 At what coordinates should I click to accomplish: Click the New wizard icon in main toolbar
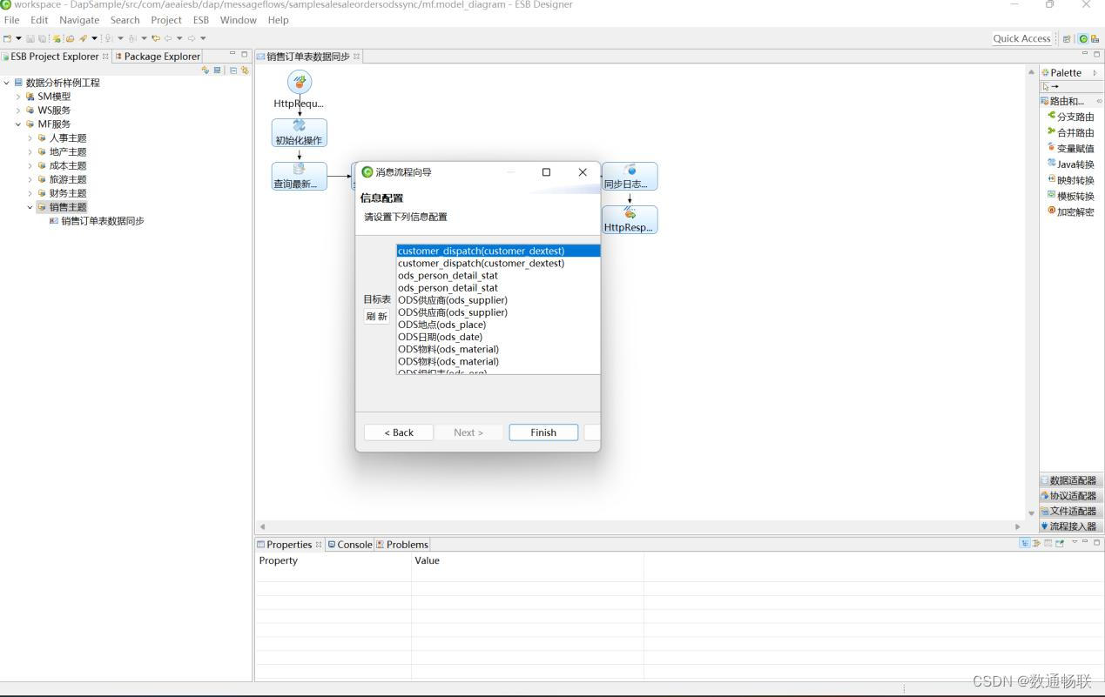(x=7, y=38)
